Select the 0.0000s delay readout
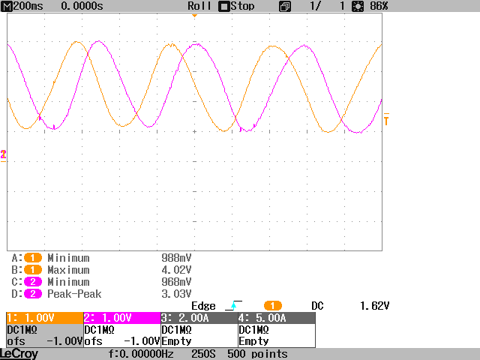The image size is (480, 360). (82, 6)
